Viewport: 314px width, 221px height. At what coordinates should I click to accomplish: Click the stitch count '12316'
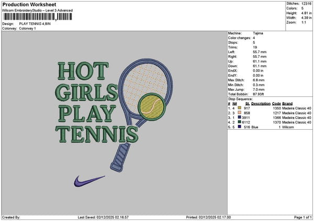coord(306,4)
